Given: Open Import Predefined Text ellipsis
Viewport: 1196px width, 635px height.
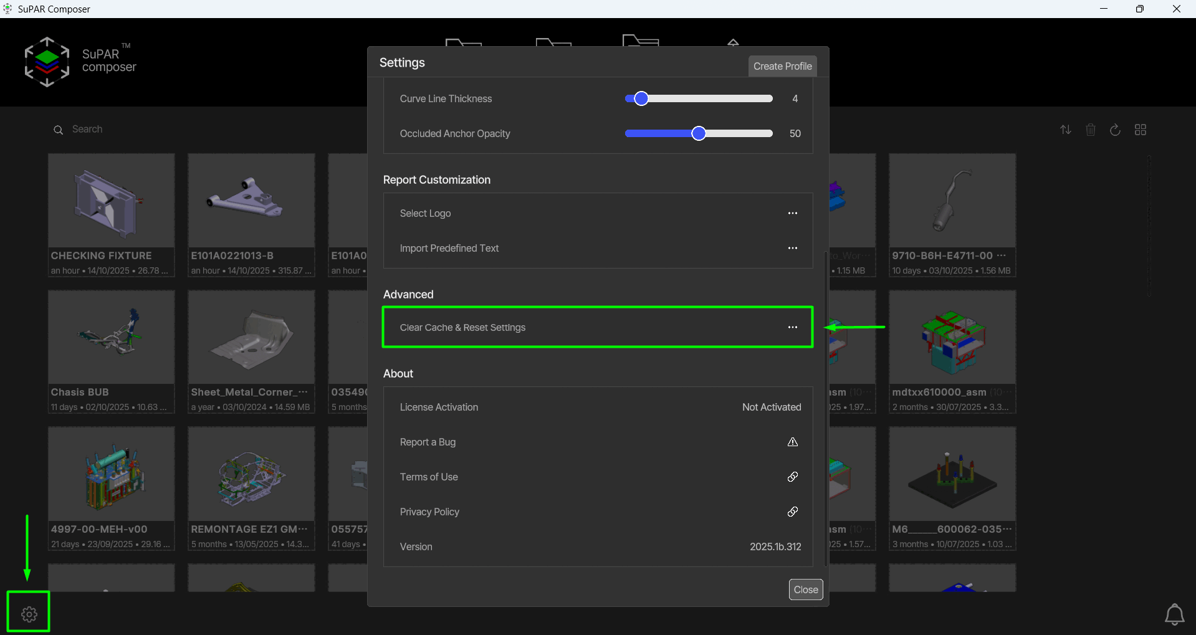Looking at the screenshot, I should [x=793, y=248].
